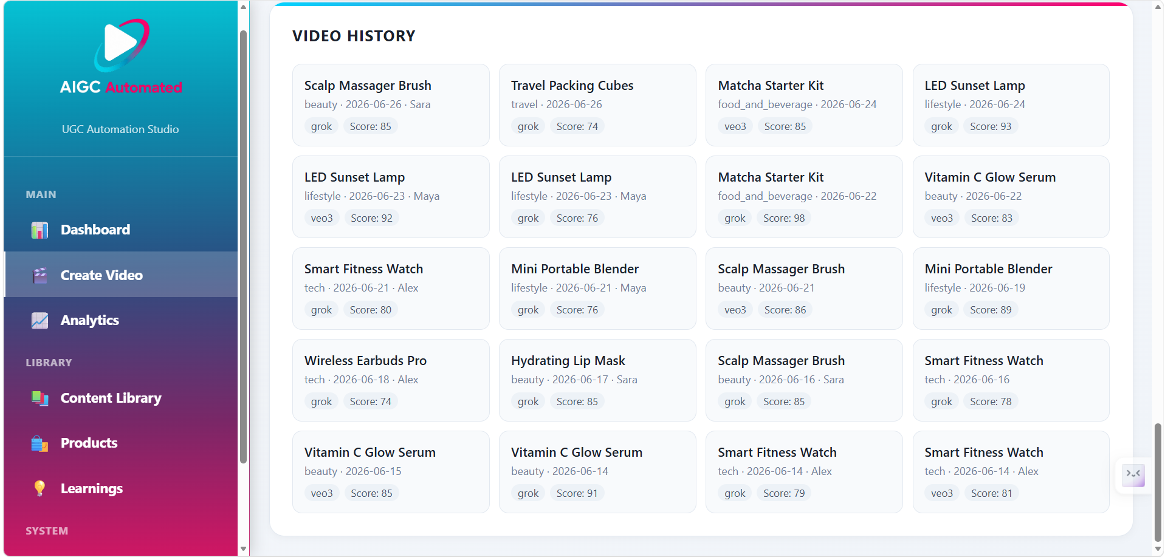Click the floating collapse widget icon
Image resolution: width=1165 pixels, height=557 pixels.
pos(1133,475)
